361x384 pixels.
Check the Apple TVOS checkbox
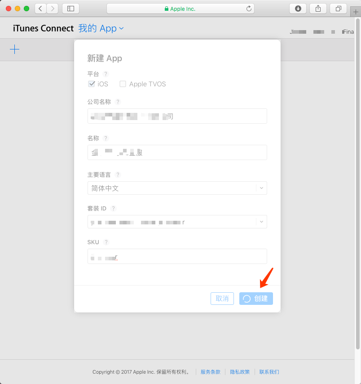123,84
